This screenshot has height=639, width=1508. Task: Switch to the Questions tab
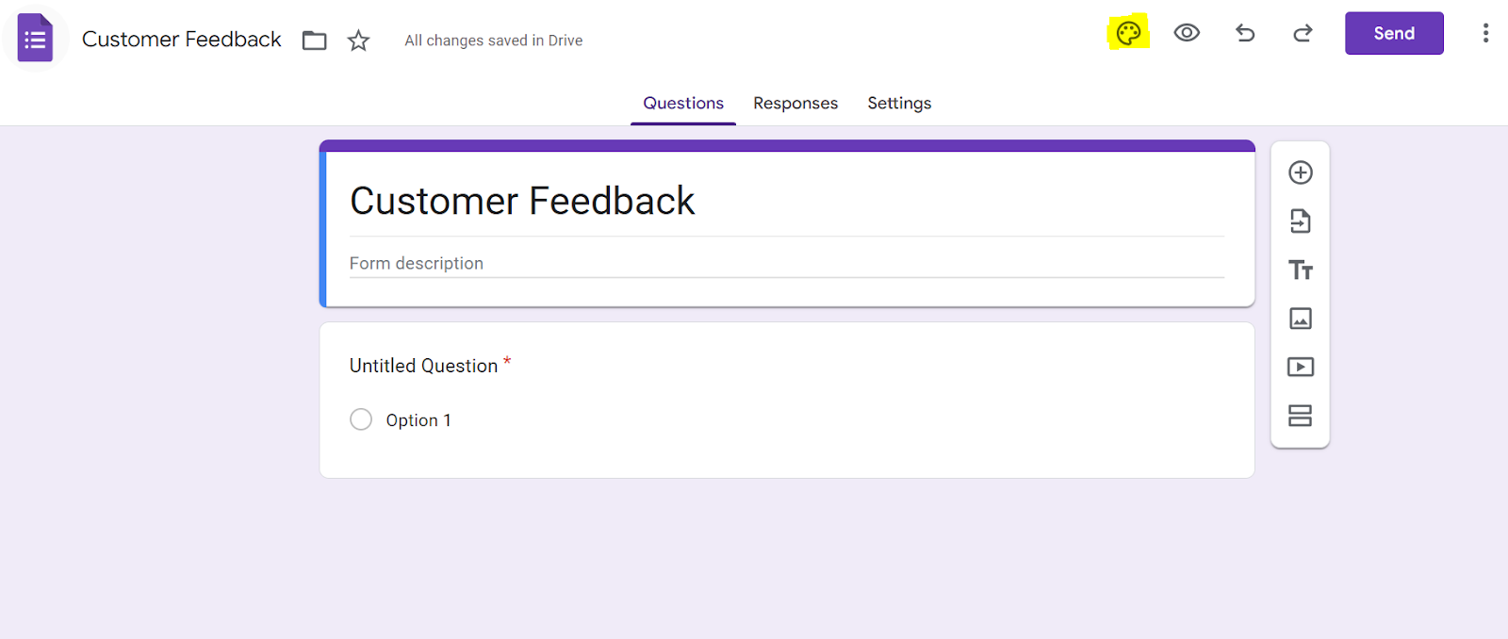683,103
